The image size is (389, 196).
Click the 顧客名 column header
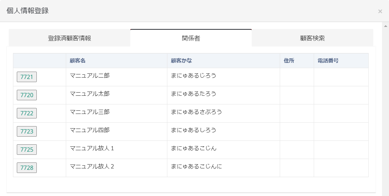coord(78,61)
